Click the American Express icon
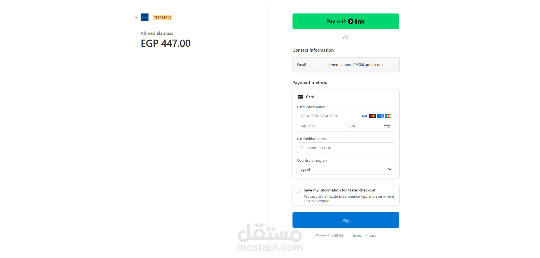 tap(380, 116)
